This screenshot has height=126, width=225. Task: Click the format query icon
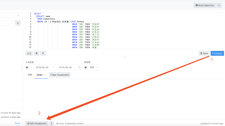(x=37, y=53)
